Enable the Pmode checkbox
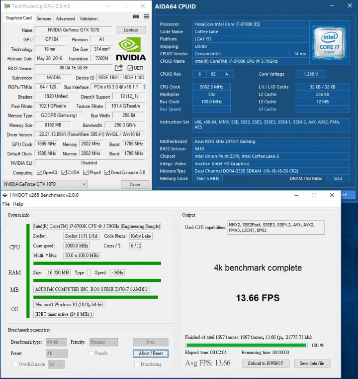The height and width of the screenshot is (379, 358). click(x=91, y=354)
